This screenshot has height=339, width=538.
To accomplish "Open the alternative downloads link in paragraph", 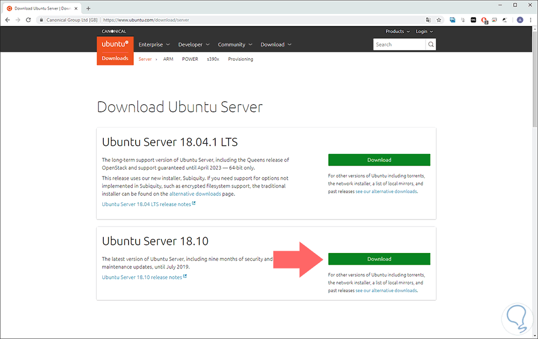I will click(x=195, y=194).
